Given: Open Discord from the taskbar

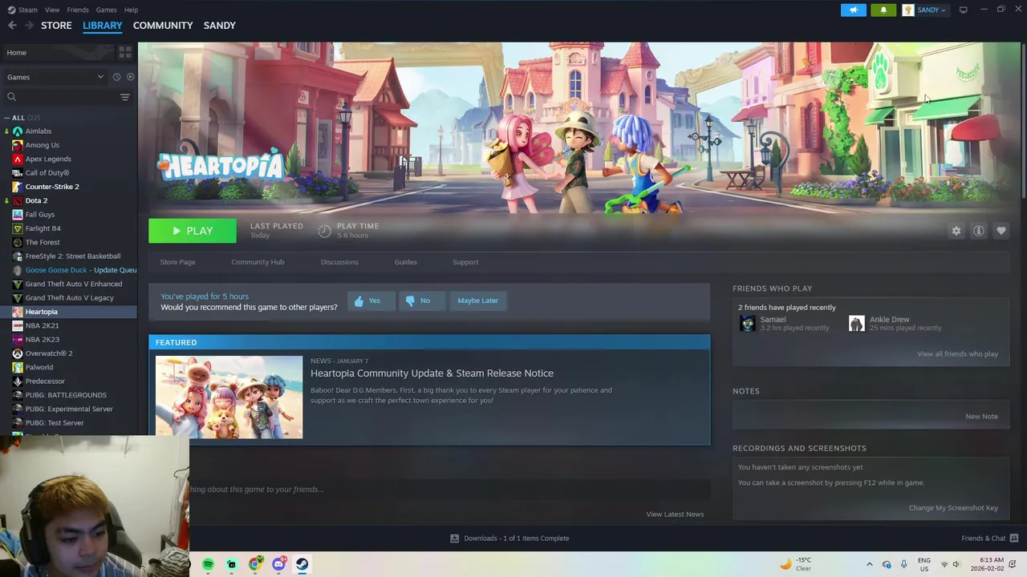Looking at the screenshot, I should [278, 564].
